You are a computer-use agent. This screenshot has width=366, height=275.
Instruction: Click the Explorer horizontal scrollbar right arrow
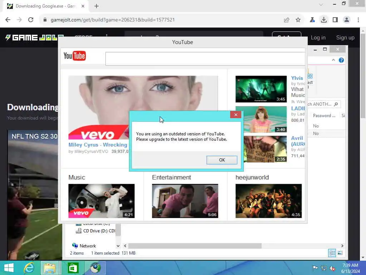click(342, 246)
